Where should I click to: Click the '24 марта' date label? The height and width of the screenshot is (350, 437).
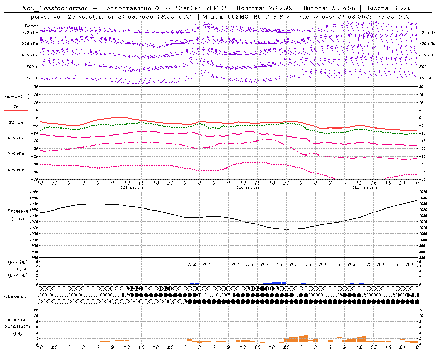pos(365,188)
